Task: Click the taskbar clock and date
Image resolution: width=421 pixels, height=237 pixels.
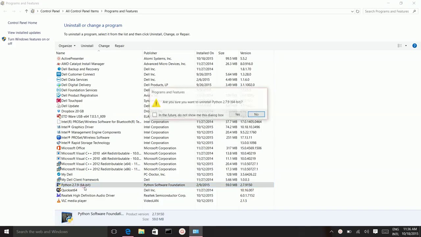Action: [x=410, y=231]
